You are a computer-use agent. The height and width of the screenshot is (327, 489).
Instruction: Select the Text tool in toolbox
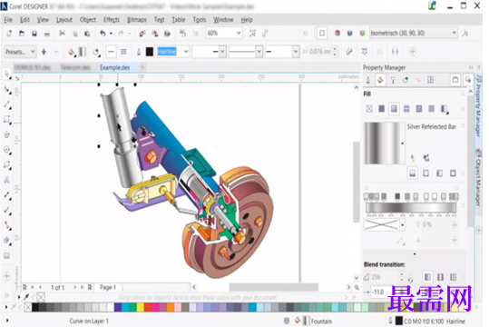(6, 180)
